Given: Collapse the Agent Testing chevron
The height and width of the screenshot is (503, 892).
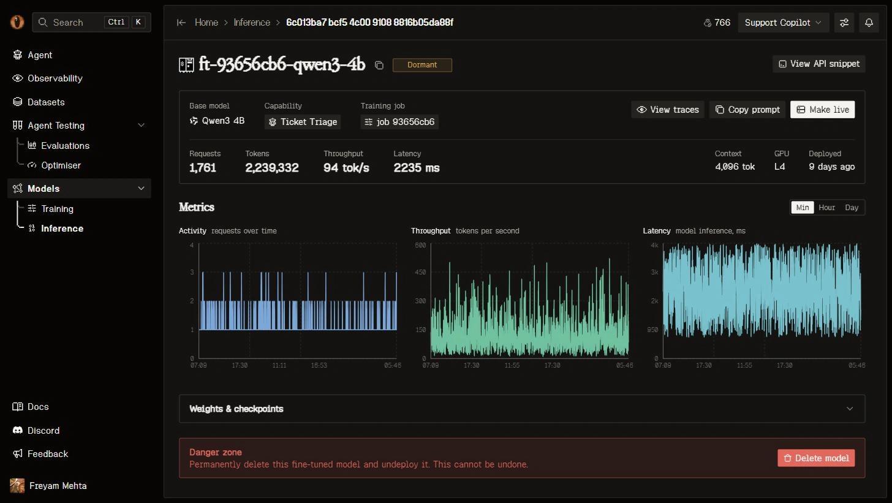Looking at the screenshot, I should (x=141, y=126).
